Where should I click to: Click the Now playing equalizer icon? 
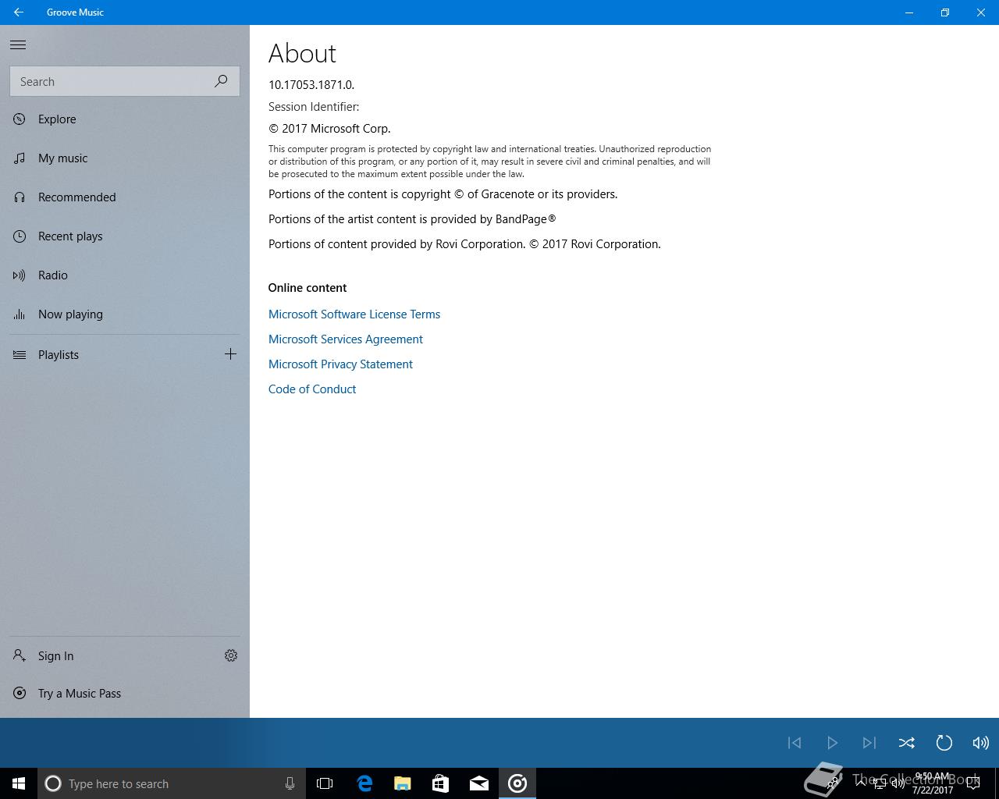pyautogui.click(x=20, y=314)
